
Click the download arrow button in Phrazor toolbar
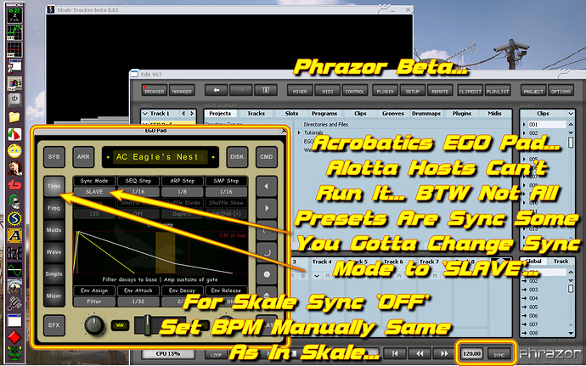(266, 91)
